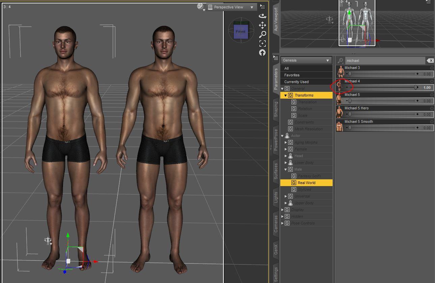Click the Michael 3 slider handle

pos(350,74)
